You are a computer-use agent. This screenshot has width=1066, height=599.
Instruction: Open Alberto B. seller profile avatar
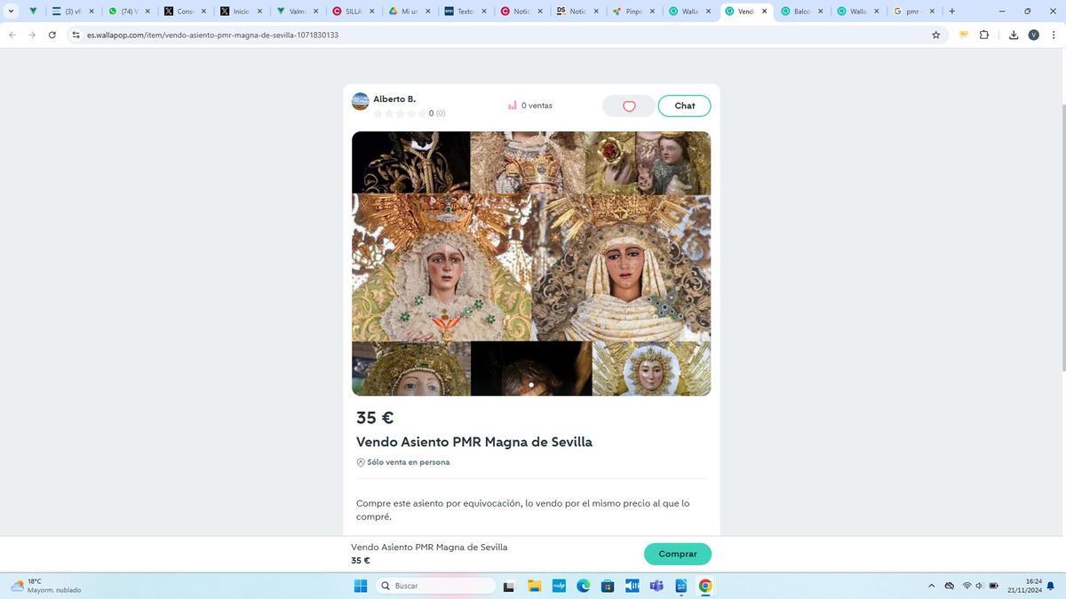[x=360, y=101]
